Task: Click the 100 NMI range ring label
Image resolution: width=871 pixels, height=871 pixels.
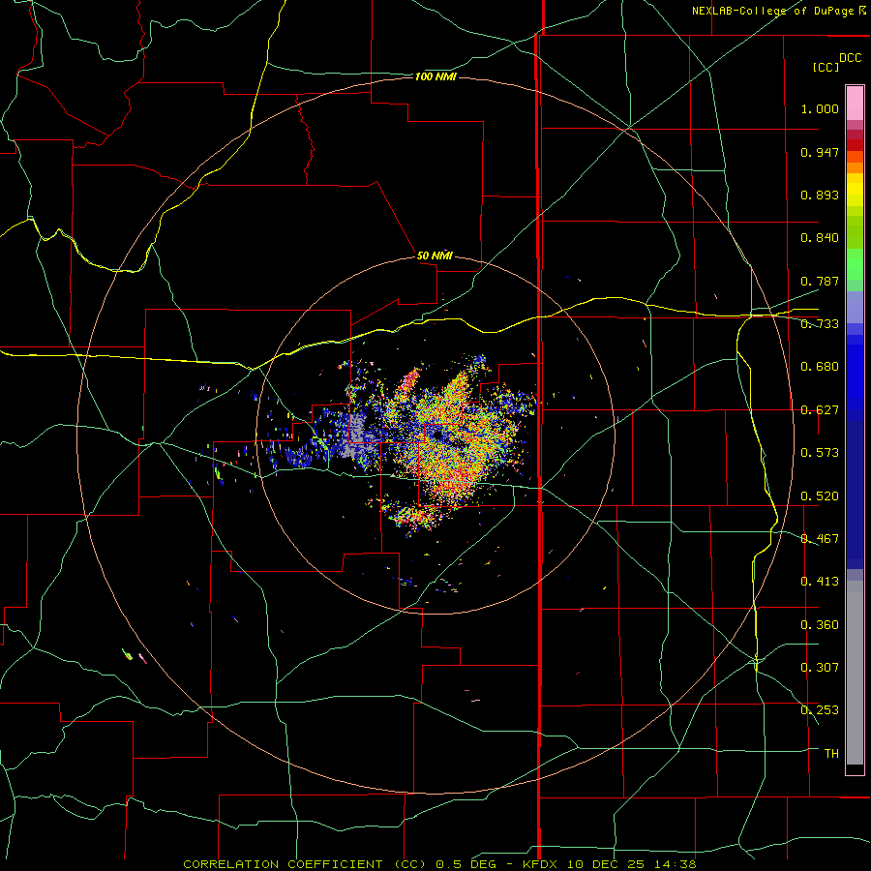Action: pos(435,76)
